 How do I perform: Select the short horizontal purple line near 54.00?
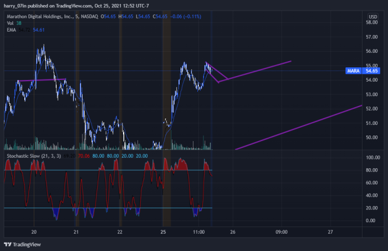point(42,80)
